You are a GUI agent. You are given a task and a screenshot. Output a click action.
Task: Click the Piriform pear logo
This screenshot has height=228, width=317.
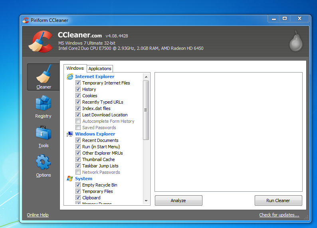(x=296, y=41)
